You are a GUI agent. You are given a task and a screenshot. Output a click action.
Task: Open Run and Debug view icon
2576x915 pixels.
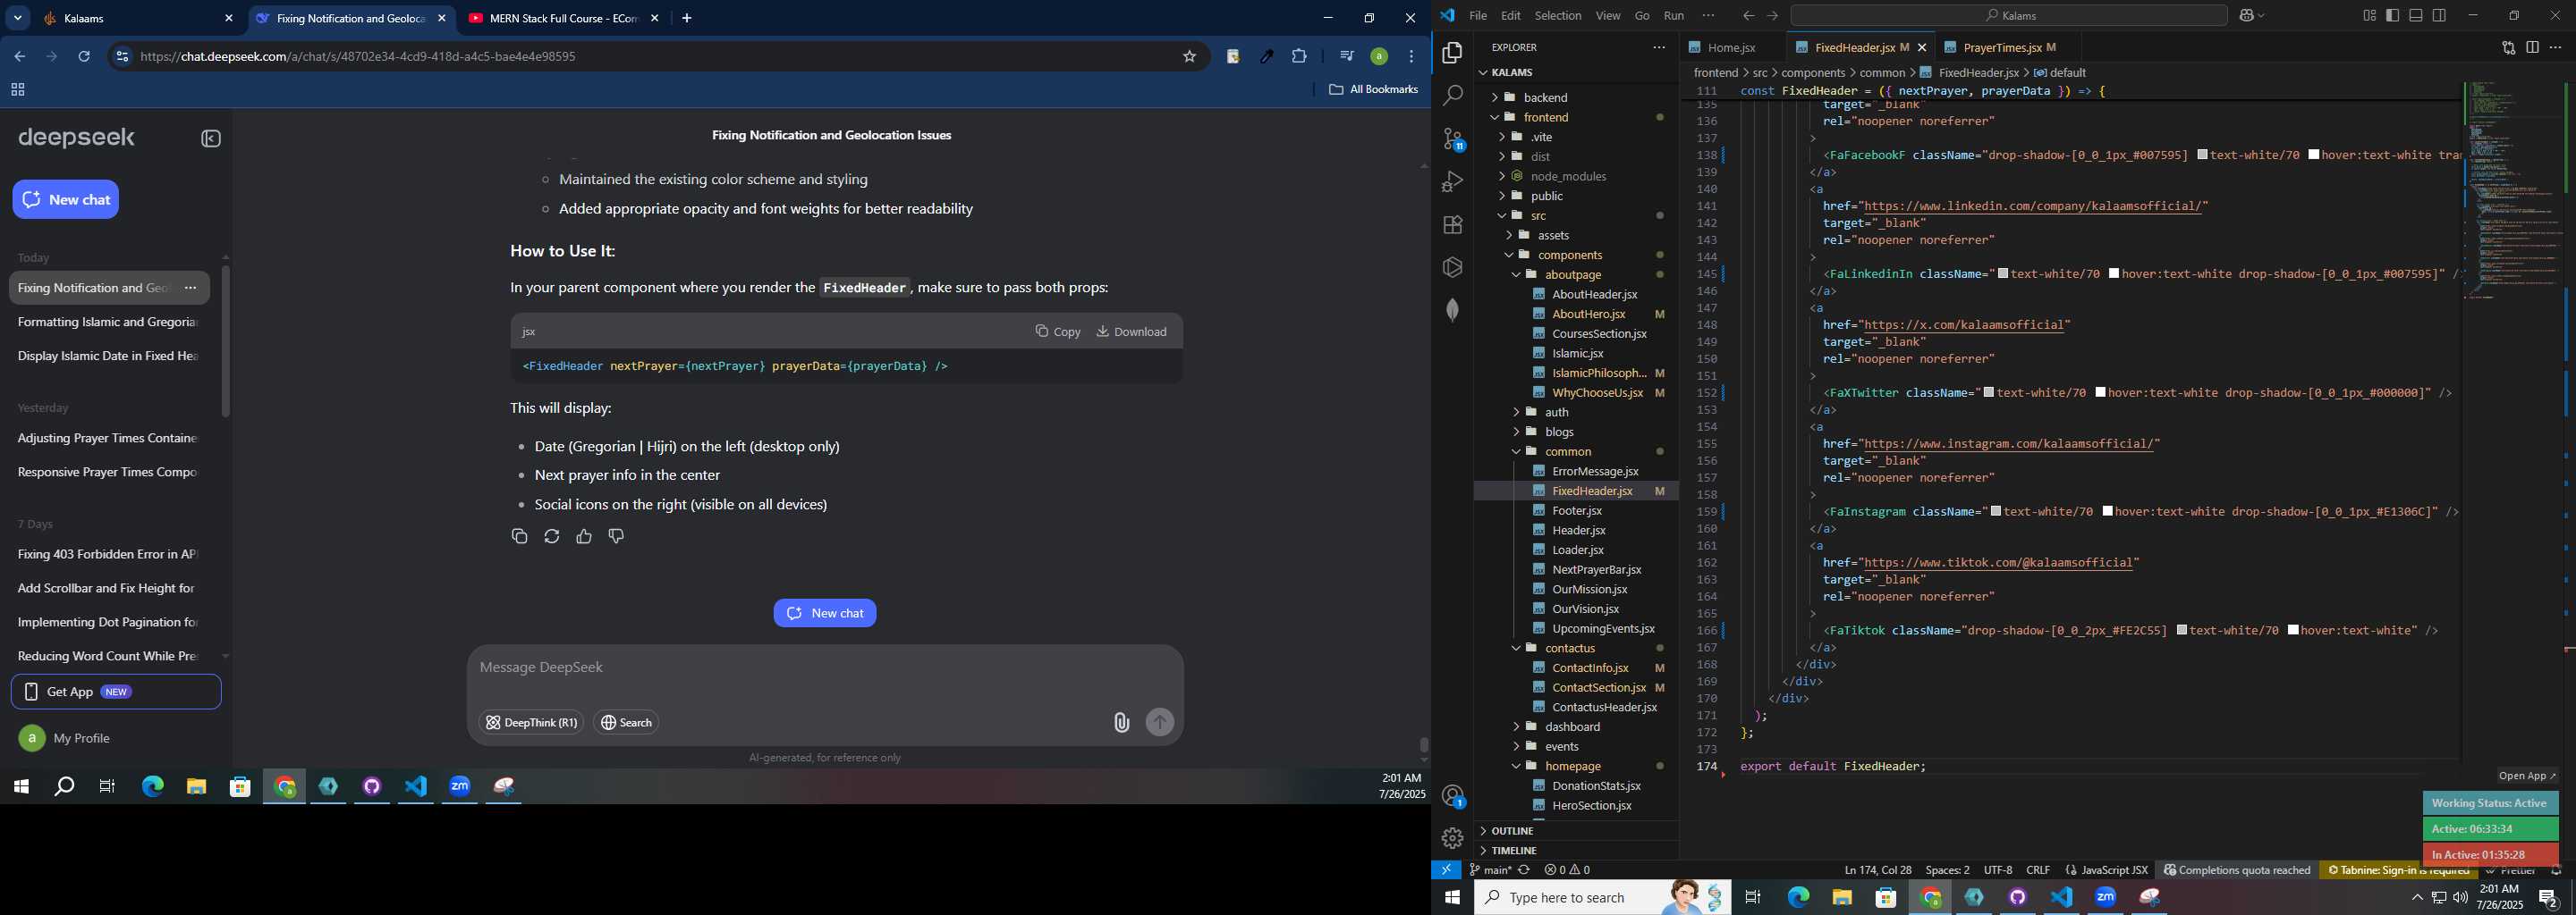coord(1452,181)
